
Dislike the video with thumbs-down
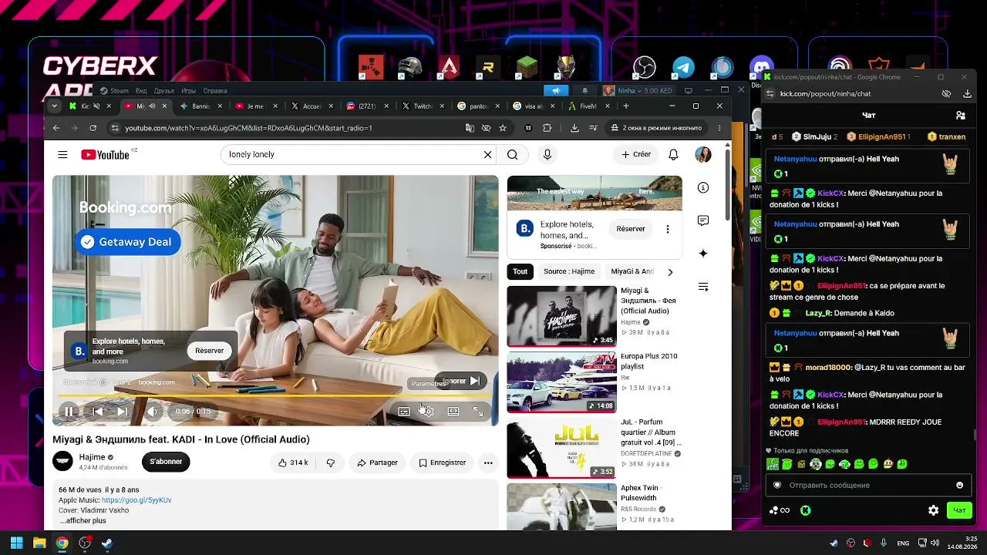pyautogui.click(x=331, y=462)
